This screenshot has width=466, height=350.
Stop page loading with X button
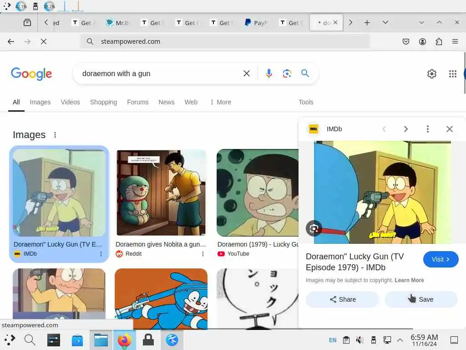(44, 41)
